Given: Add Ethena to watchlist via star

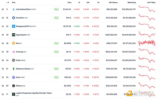Looking at the screenshot, I should pos(3,86).
